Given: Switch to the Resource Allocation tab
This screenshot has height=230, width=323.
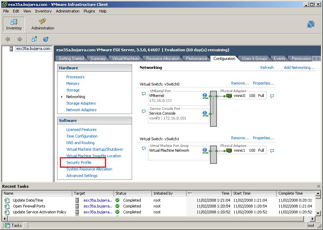Looking at the screenshot, I should click(163, 59).
